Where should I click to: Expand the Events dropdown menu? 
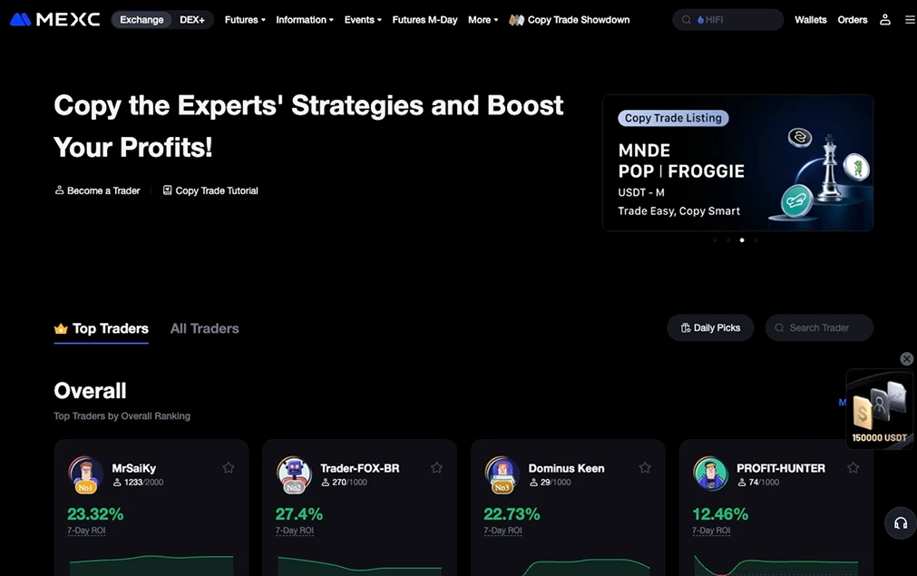click(363, 20)
